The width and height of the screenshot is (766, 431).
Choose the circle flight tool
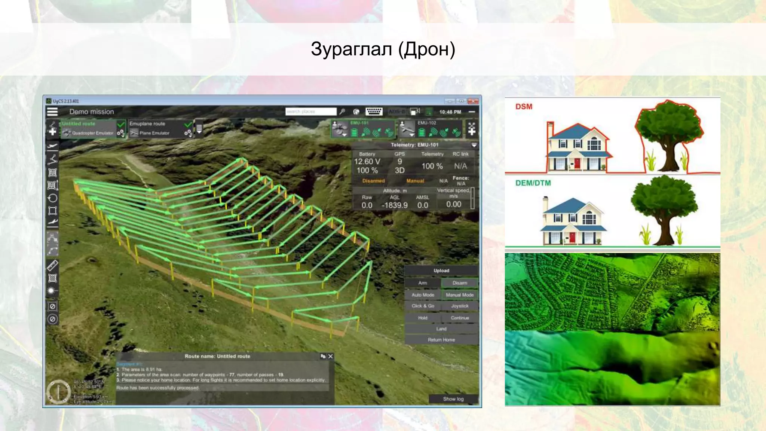click(52, 198)
